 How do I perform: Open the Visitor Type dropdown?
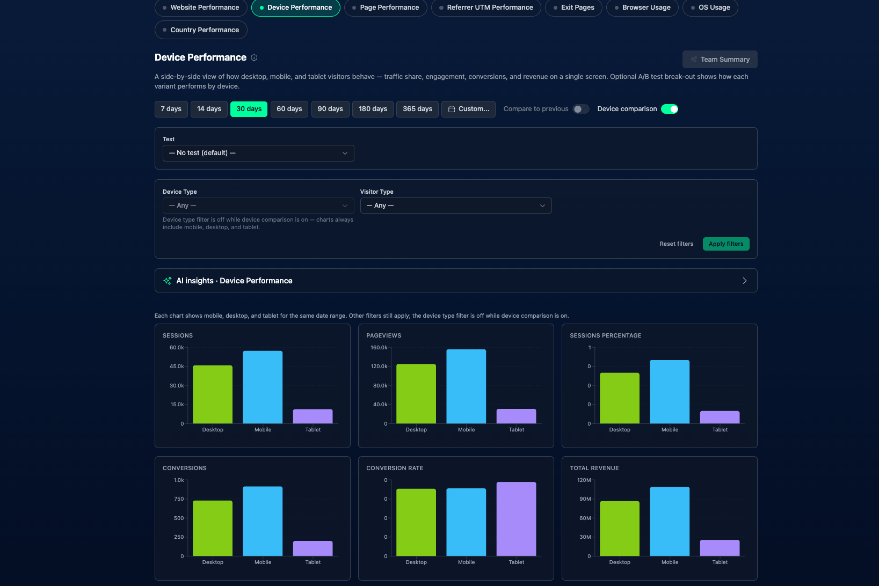click(x=456, y=206)
